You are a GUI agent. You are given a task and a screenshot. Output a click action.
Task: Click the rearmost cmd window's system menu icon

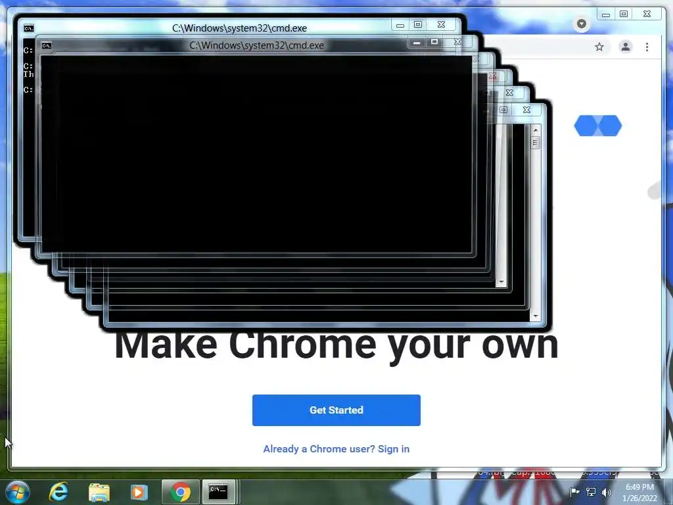(x=29, y=28)
